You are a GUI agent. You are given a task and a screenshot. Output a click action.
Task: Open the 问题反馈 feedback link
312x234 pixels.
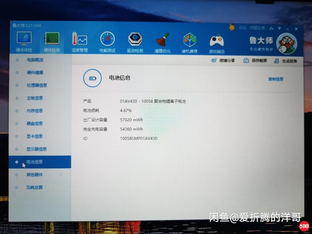(x=257, y=28)
